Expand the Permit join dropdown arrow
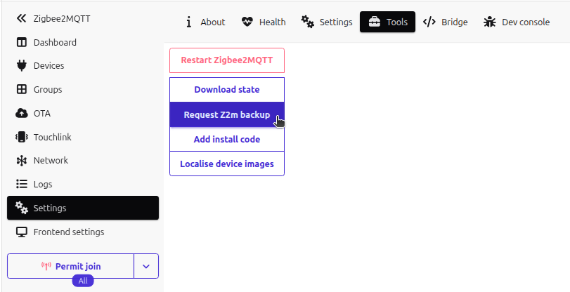 146,266
